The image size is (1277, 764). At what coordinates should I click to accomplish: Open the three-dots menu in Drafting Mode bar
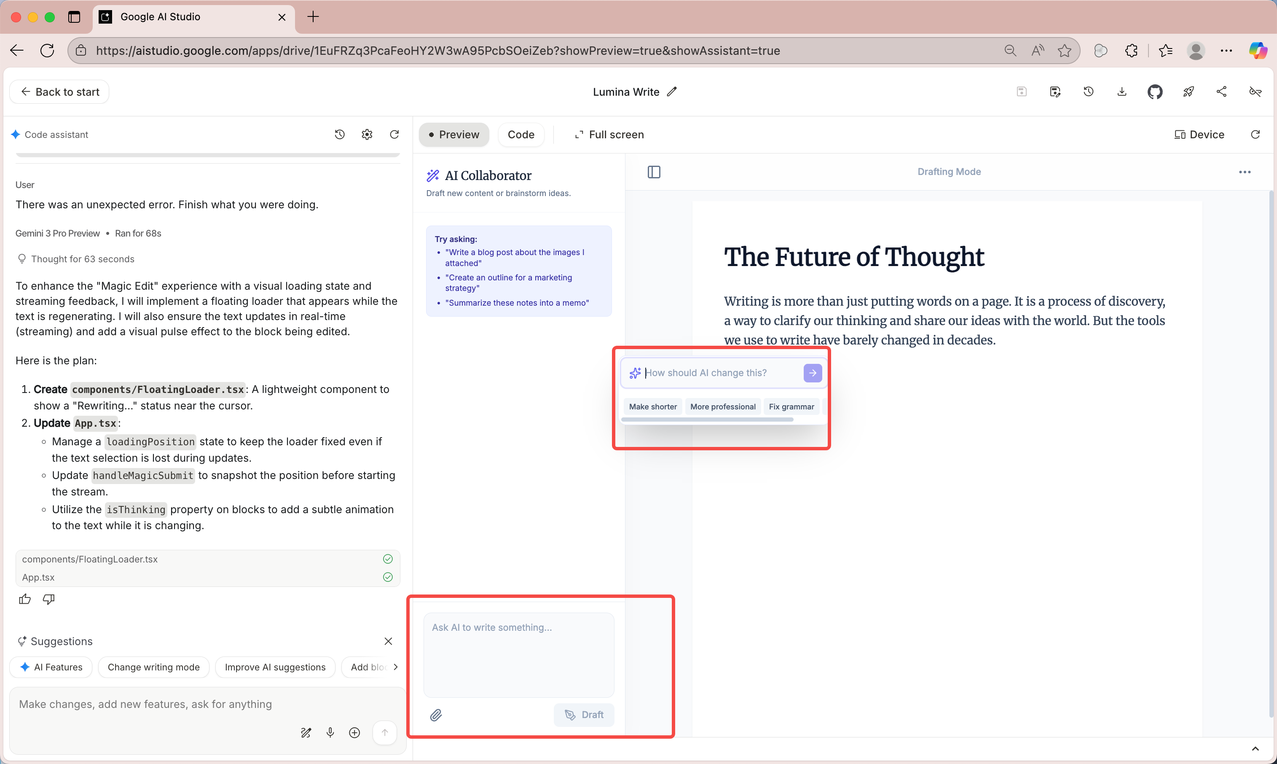(x=1244, y=172)
